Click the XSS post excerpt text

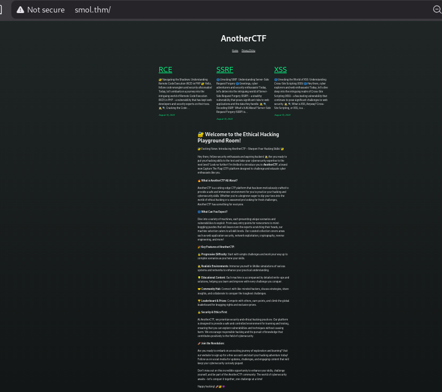300,94
